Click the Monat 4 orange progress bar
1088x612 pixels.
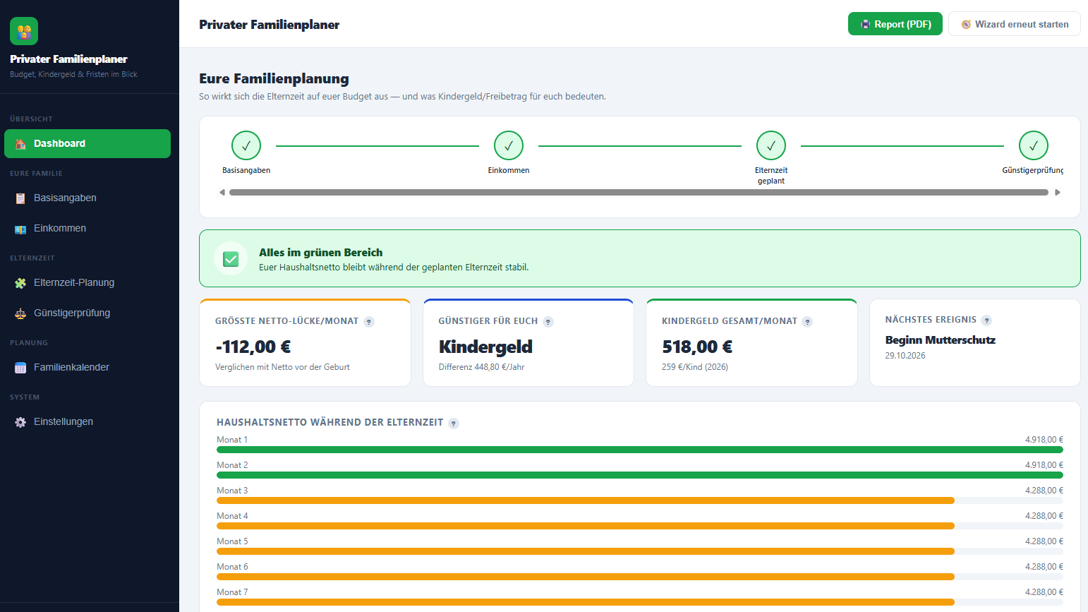coord(586,526)
